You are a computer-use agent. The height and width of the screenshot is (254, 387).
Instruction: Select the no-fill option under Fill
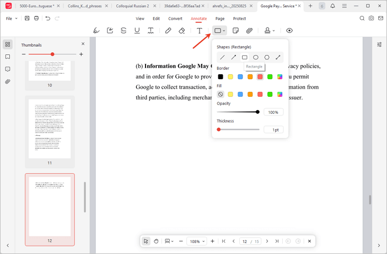(221, 94)
